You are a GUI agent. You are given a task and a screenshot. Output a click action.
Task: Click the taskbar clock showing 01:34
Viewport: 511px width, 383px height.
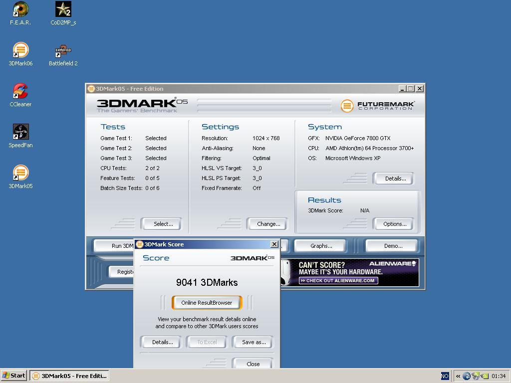tap(499, 376)
